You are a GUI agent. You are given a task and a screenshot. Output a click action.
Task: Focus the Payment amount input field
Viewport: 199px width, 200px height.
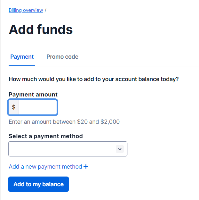click(38, 107)
